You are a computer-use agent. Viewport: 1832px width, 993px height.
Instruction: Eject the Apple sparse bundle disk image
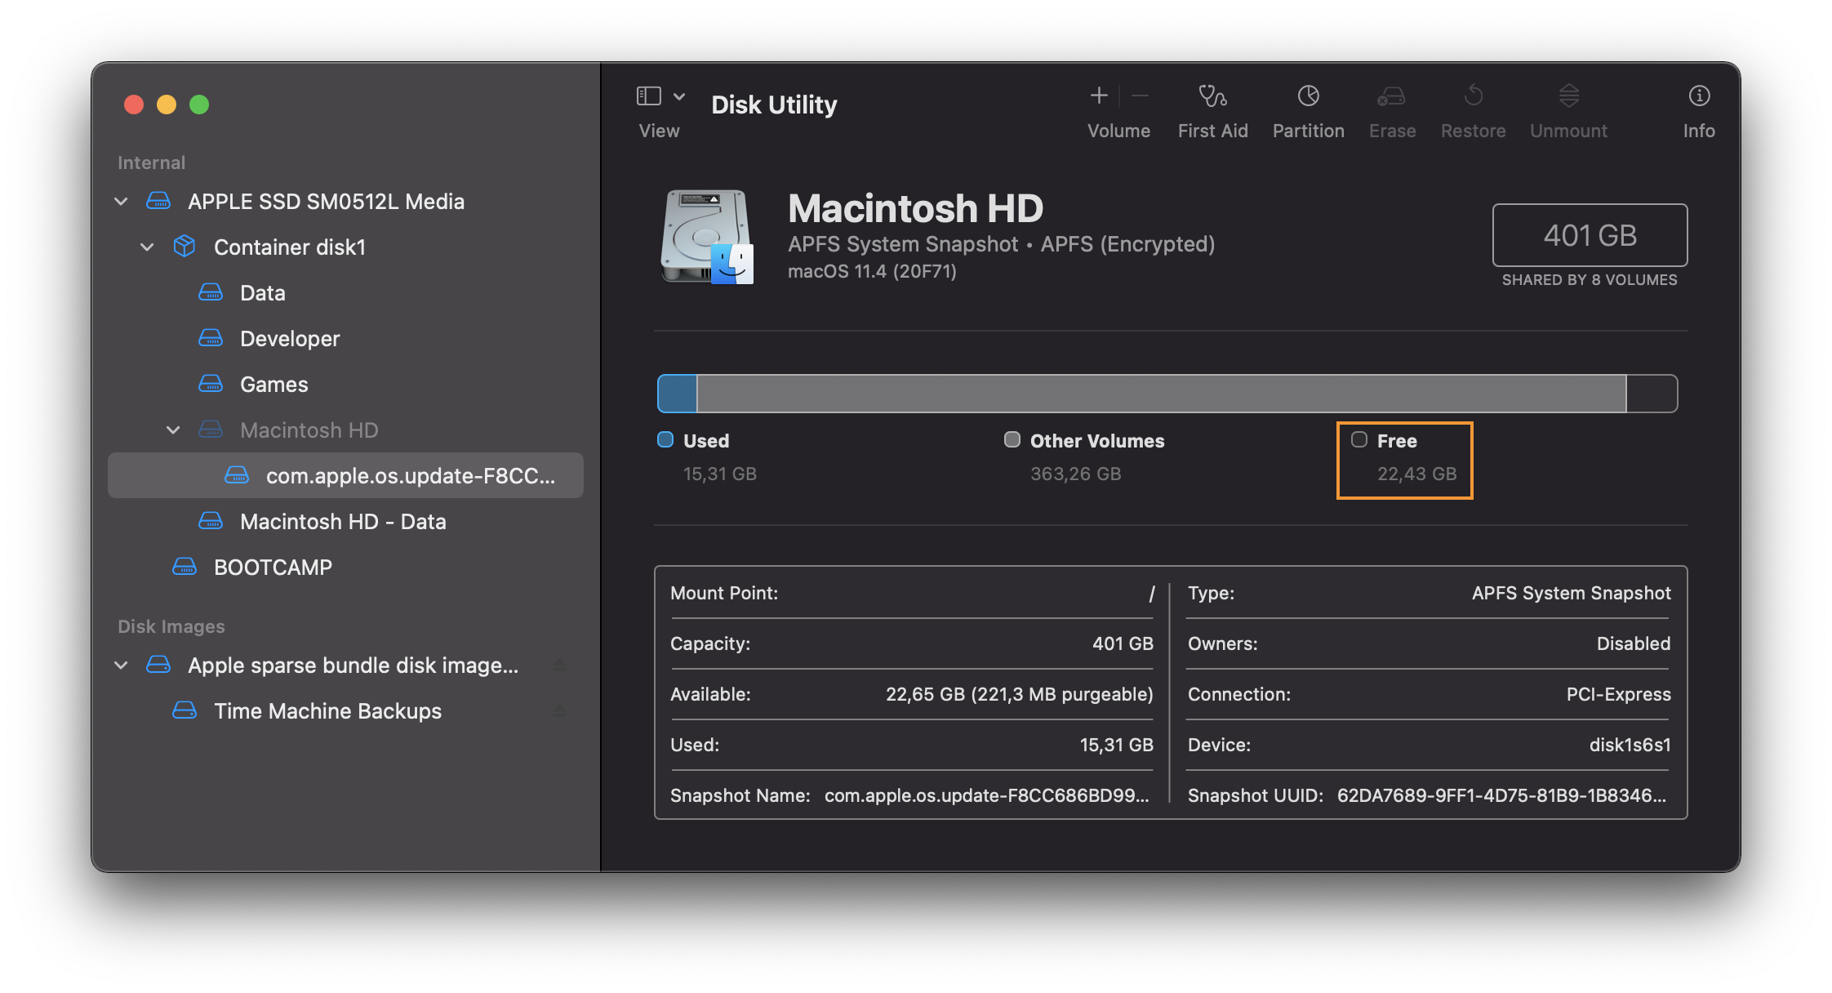point(560,665)
